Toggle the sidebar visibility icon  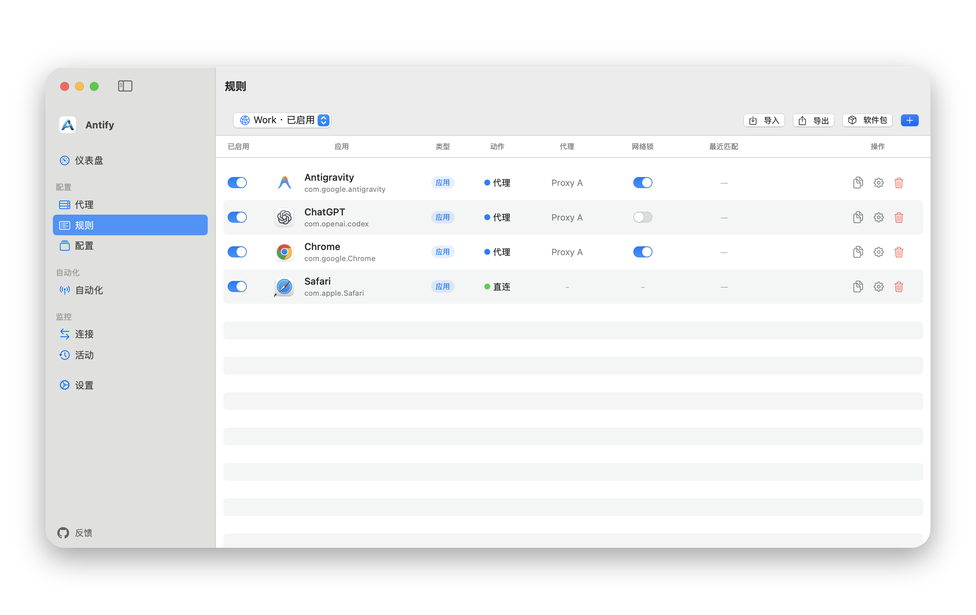(x=125, y=86)
